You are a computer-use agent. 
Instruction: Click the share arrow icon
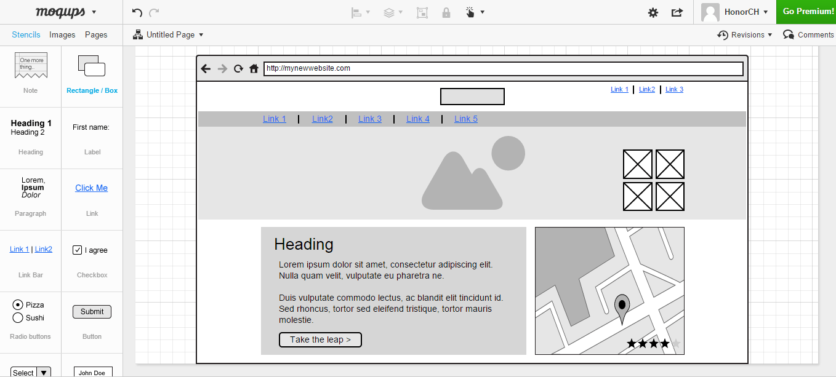pyautogui.click(x=677, y=12)
